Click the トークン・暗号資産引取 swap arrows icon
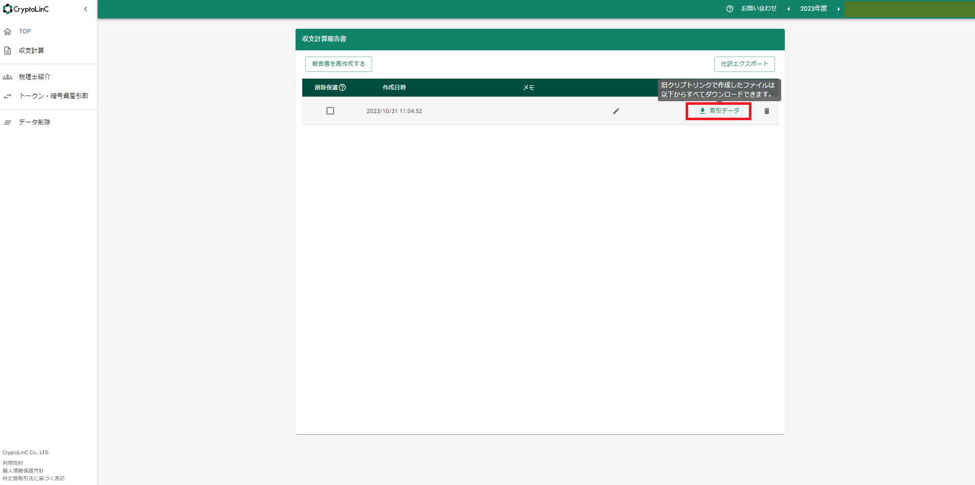 click(x=8, y=96)
